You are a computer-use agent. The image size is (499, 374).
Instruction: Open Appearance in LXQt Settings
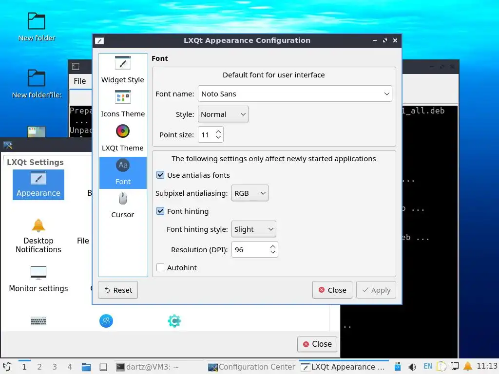tap(38, 185)
